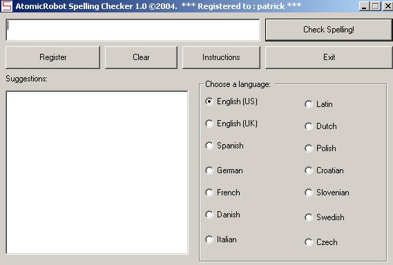This screenshot has width=393, height=265.
Task: Quit using the Exit button
Action: point(329,57)
